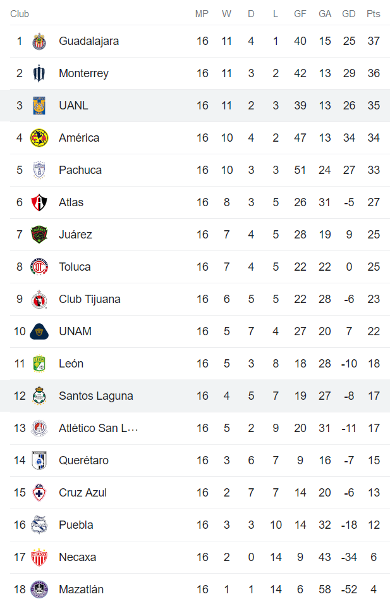Click the América club crest icon
390x611 pixels.
click(x=39, y=138)
